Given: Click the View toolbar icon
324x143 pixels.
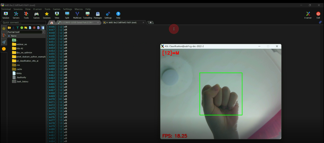Looking at the screenshot, I should coord(57,15).
